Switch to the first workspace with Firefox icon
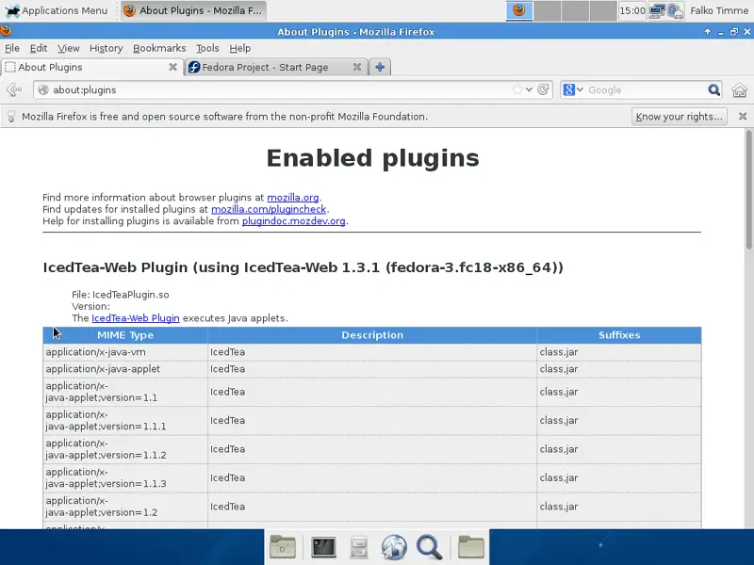Viewport: 754px width, 565px height. click(519, 10)
